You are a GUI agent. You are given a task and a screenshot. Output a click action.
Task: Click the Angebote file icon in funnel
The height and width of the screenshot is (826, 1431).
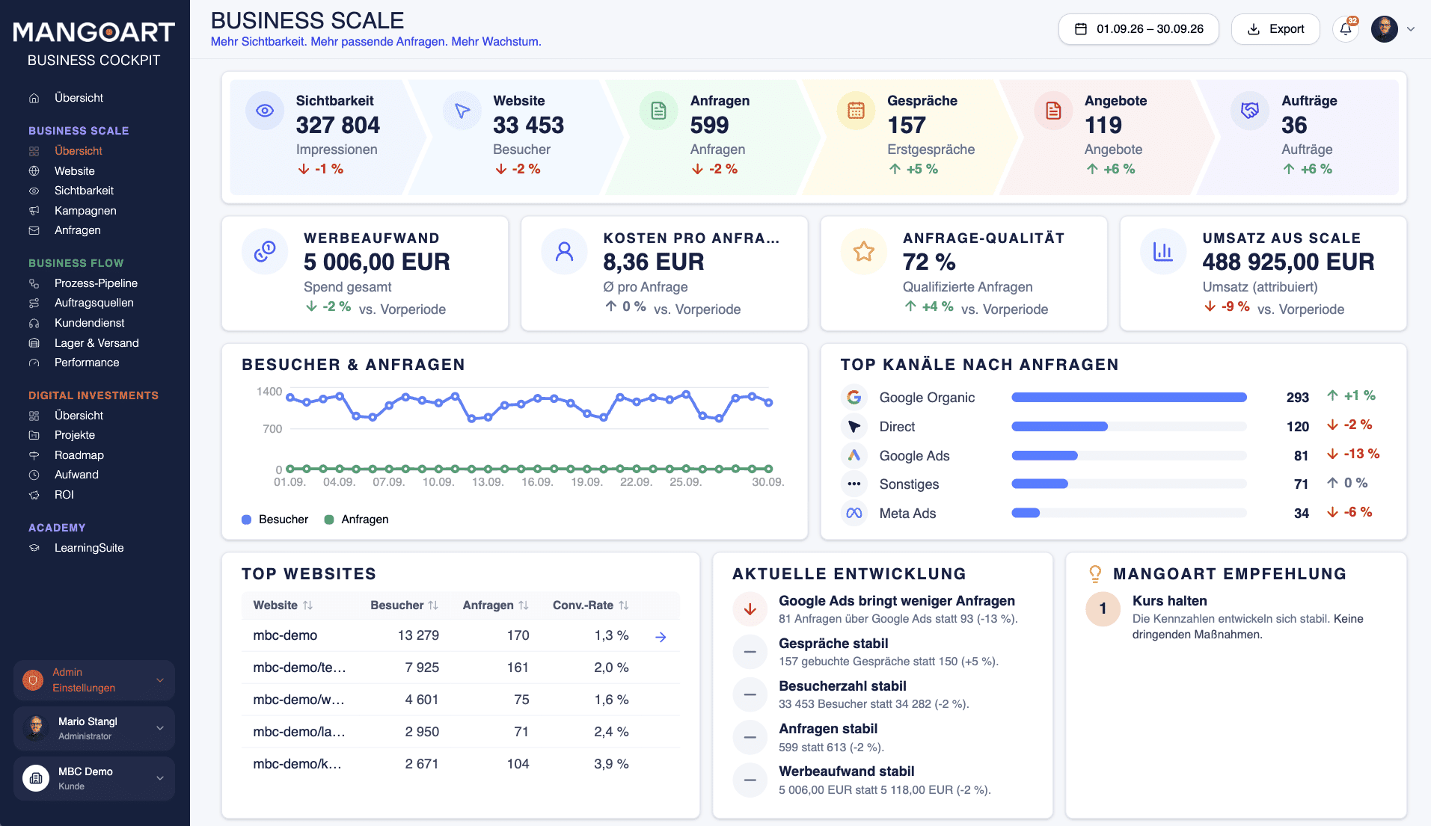[x=1053, y=111]
